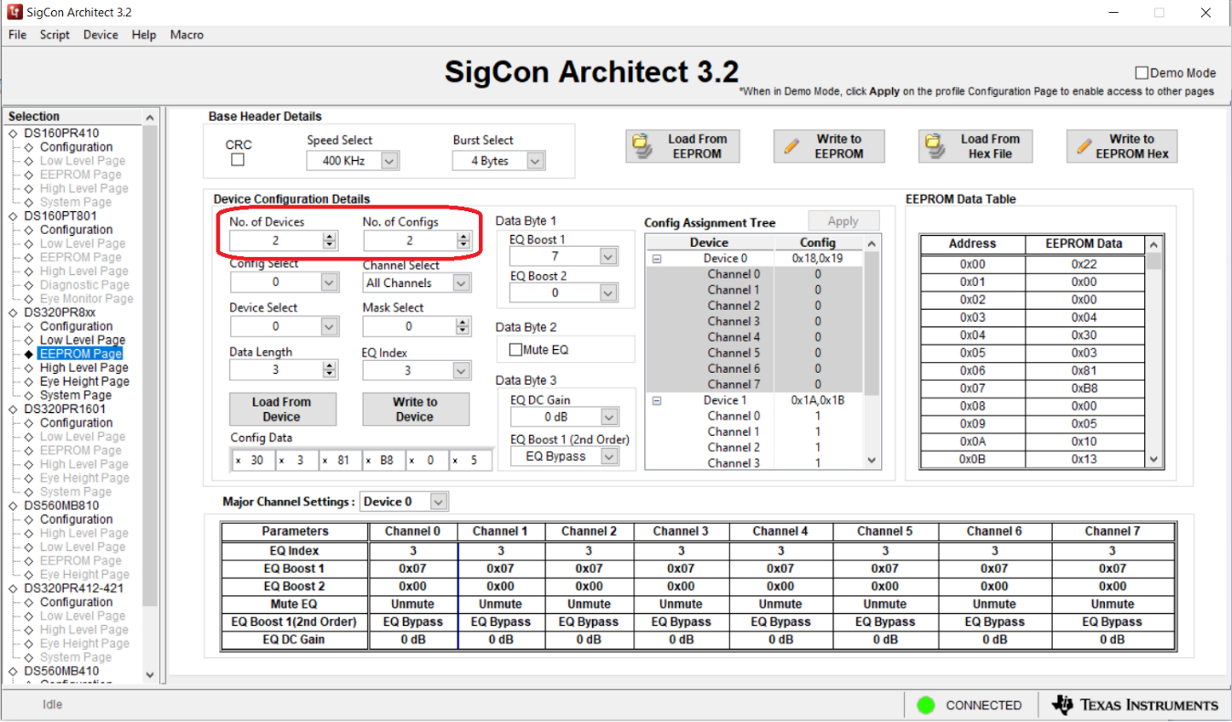
Task: Click the SigCon Architect title bar icon
Action: (x=14, y=12)
